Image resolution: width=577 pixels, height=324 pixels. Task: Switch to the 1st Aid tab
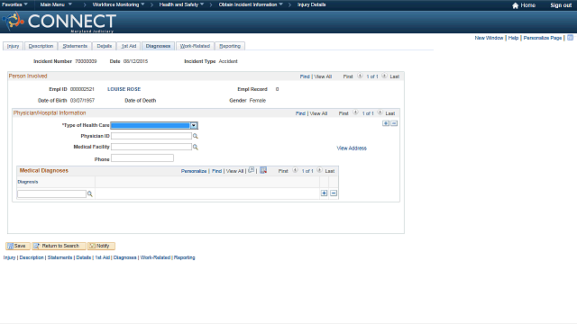point(129,46)
